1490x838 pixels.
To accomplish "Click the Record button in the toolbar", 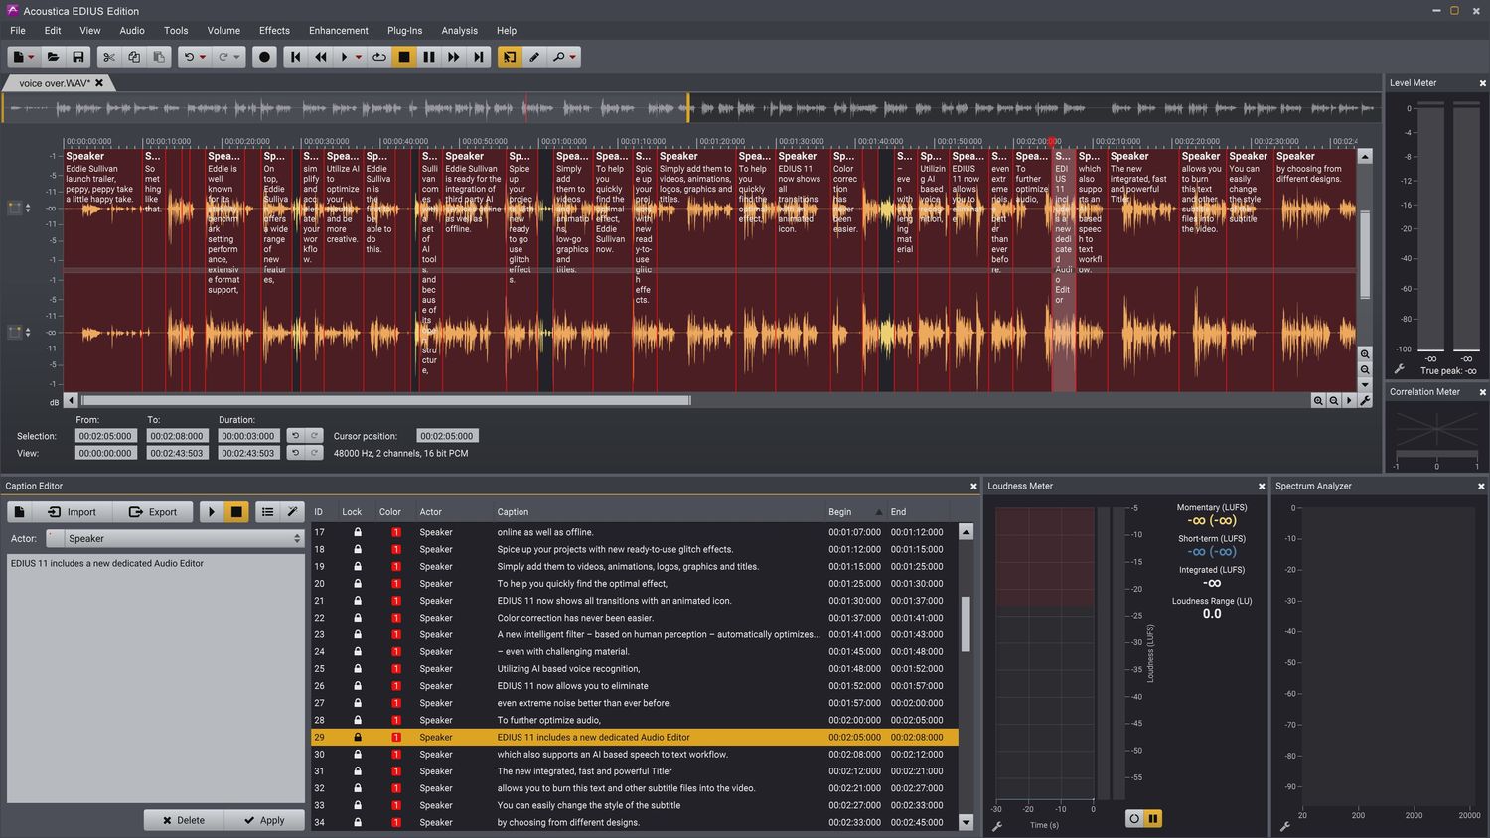I will (264, 57).
